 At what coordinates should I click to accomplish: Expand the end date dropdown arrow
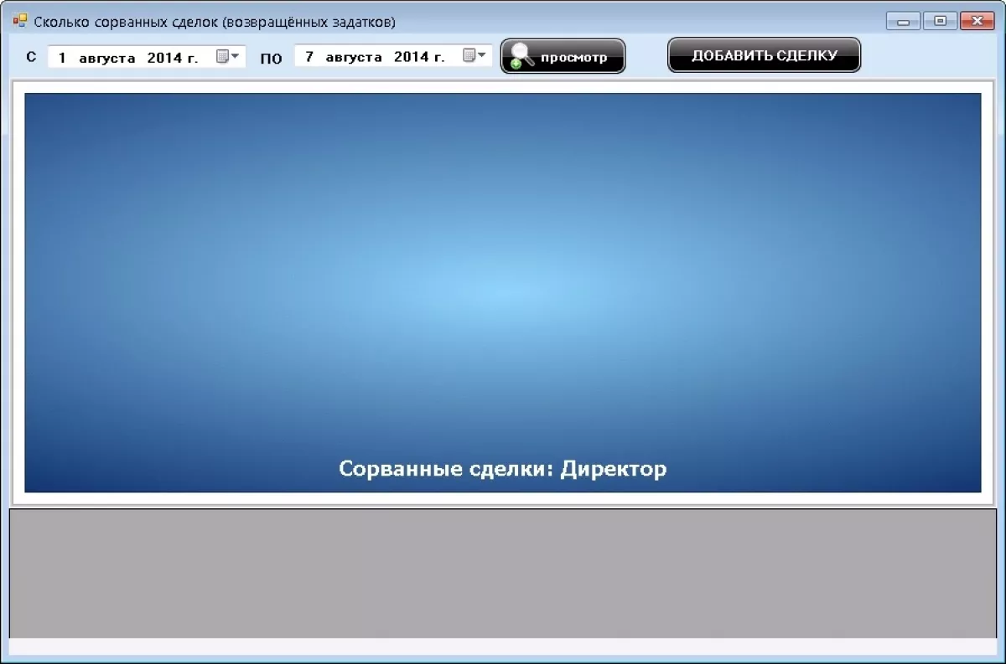pyautogui.click(x=482, y=56)
